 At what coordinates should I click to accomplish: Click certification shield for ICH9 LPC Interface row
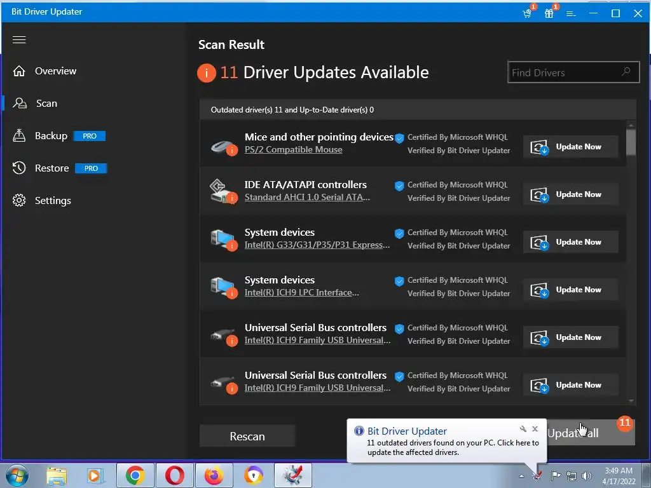pos(399,281)
